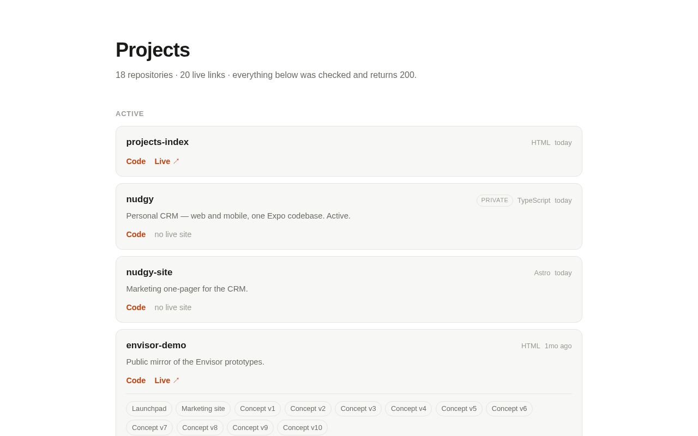Open the Concept v1 chip
The width and height of the screenshot is (698, 436).
pos(258,409)
